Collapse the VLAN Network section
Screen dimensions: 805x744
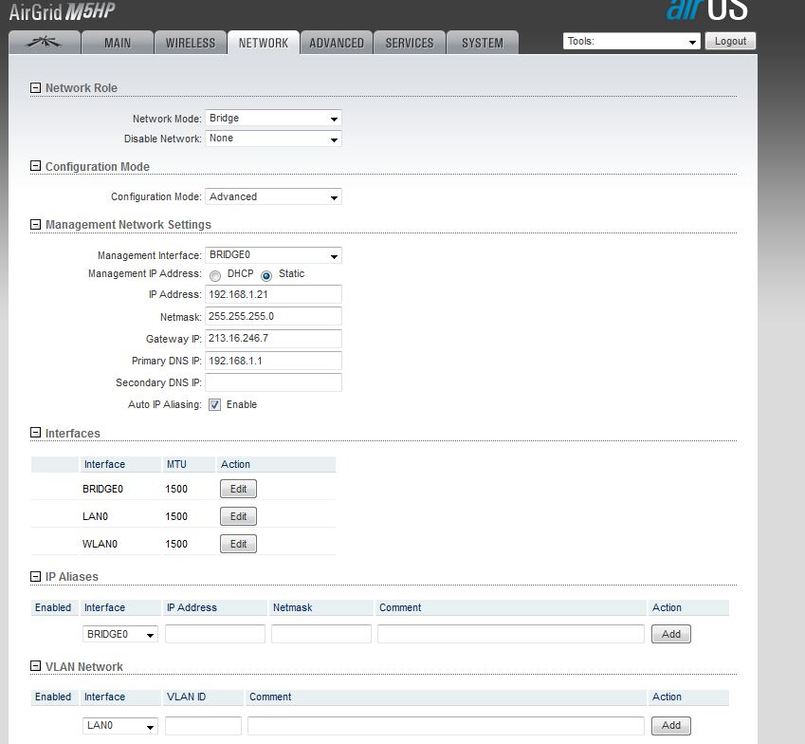click(35, 666)
